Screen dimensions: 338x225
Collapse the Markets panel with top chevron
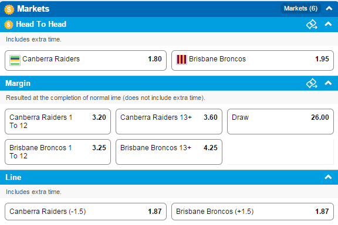329,8
